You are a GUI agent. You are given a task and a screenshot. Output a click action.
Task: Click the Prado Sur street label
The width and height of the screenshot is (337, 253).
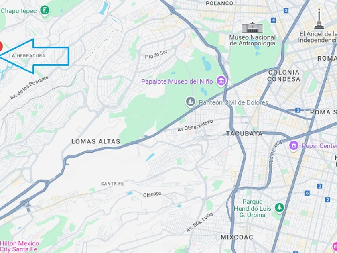pos(156,54)
